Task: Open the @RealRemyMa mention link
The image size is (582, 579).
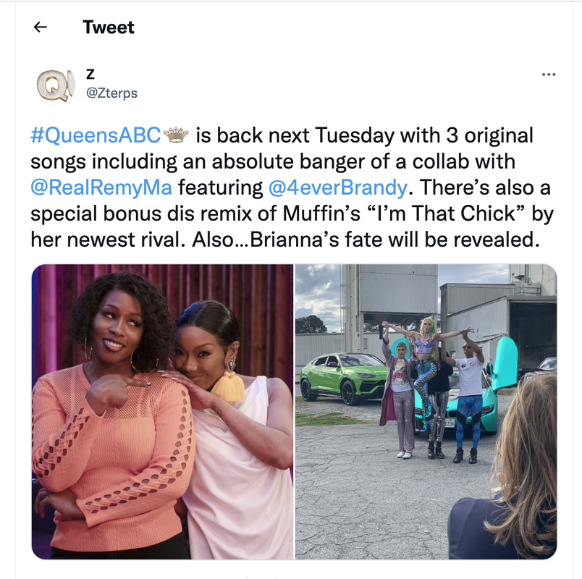Action: pos(101,187)
